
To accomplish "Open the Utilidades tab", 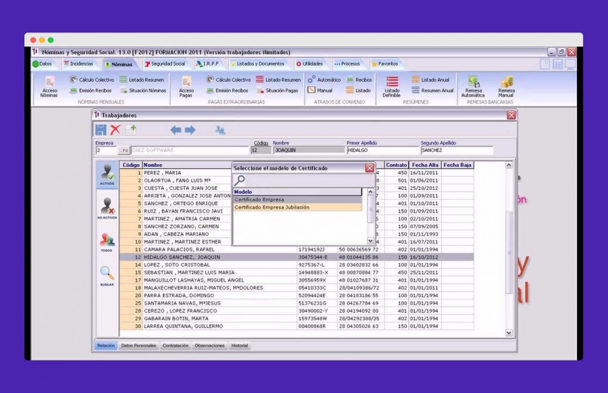I will click(x=309, y=64).
